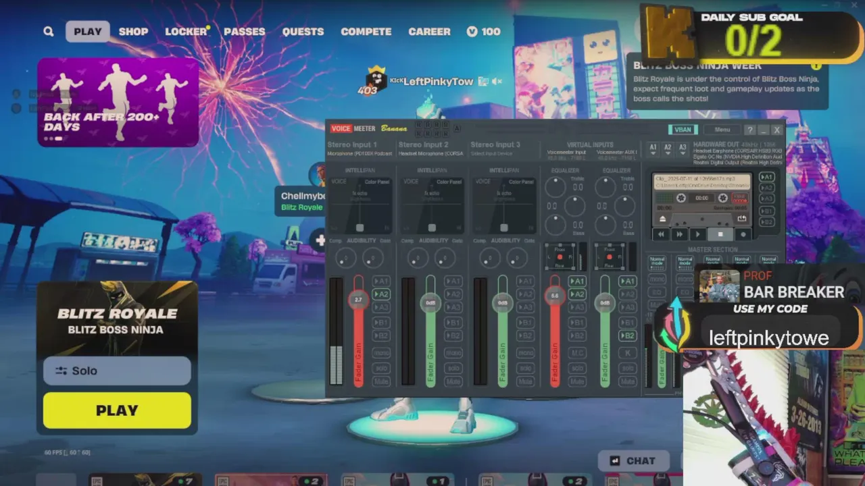Select the PLAY tab in Fortnite
Screen dimensions: 865x486
[x=88, y=32]
